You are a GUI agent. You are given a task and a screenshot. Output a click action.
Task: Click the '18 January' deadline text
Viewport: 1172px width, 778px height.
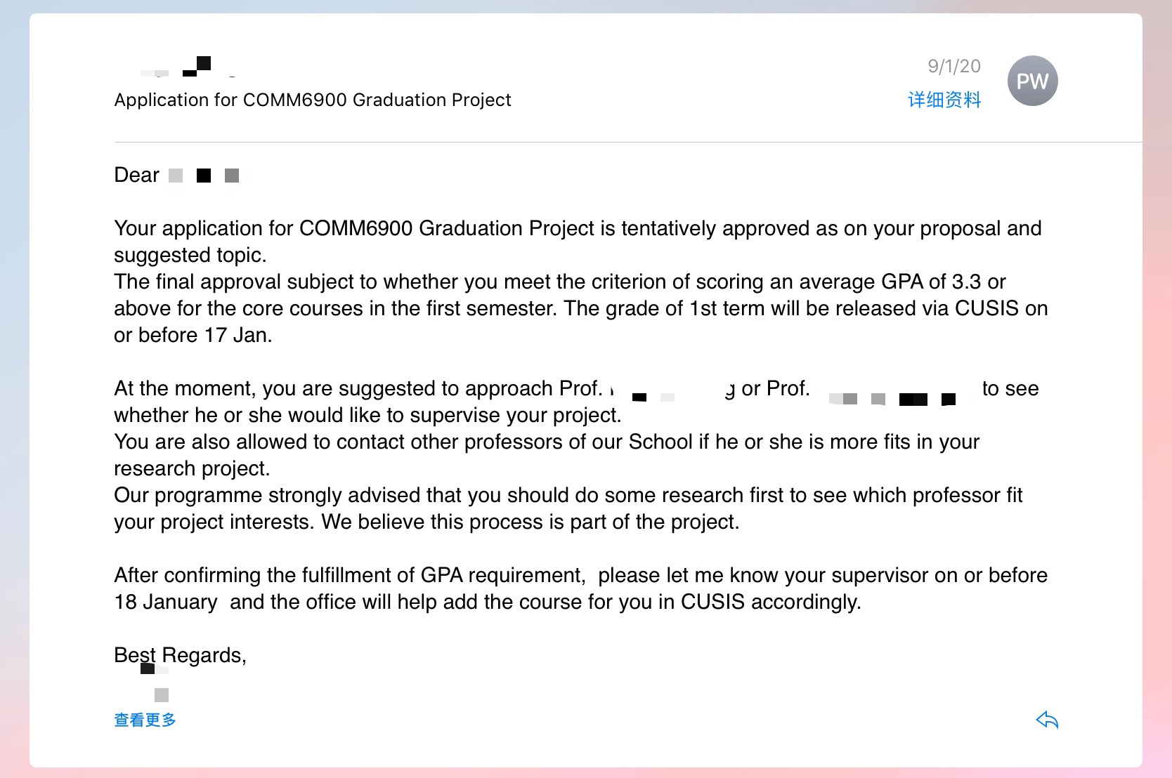166,602
